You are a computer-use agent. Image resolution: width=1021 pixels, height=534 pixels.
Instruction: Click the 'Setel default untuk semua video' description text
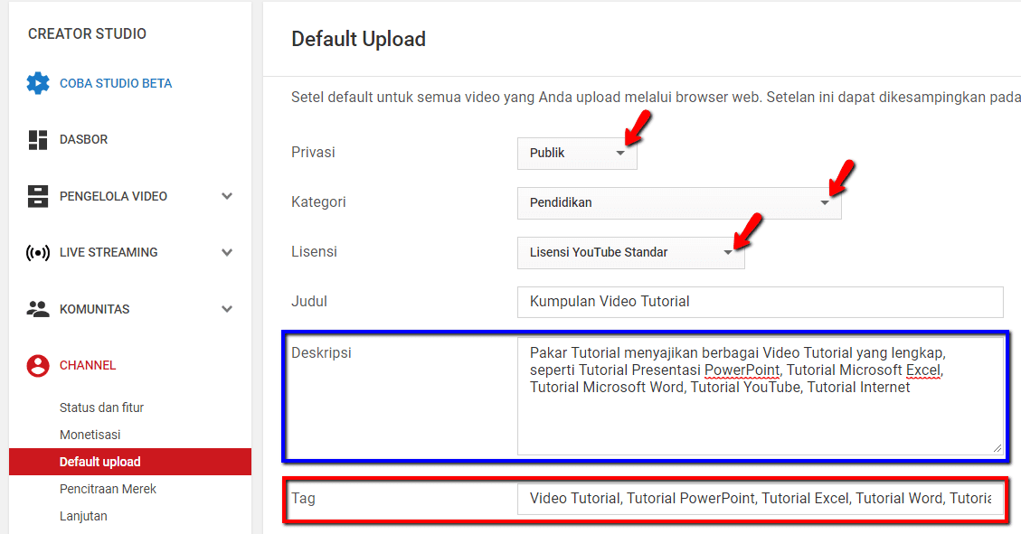(656, 98)
